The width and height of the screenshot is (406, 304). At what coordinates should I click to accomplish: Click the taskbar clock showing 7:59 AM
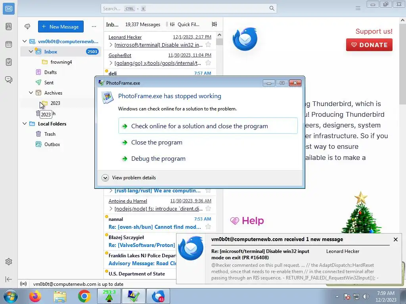(385, 296)
